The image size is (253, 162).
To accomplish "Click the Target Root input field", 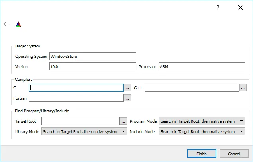I will pyautogui.click(x=80, y=121).
